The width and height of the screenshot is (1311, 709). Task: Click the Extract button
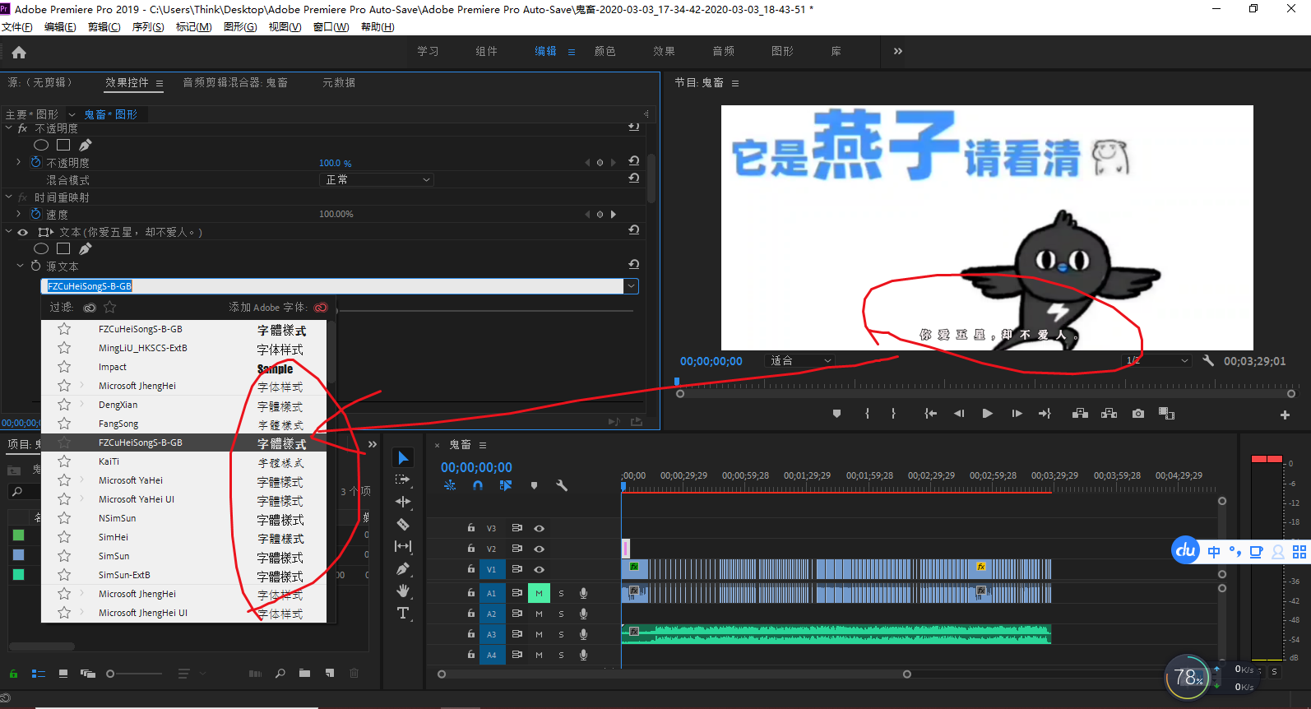[1109, 414]
